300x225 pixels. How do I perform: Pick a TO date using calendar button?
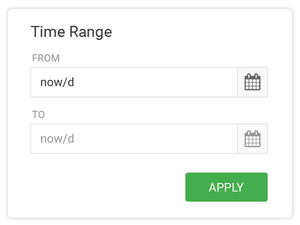(x=253, y=139)
